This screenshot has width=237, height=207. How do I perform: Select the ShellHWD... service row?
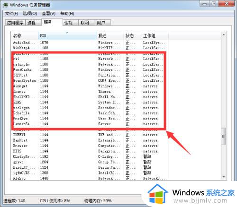[x=89, y=97]
